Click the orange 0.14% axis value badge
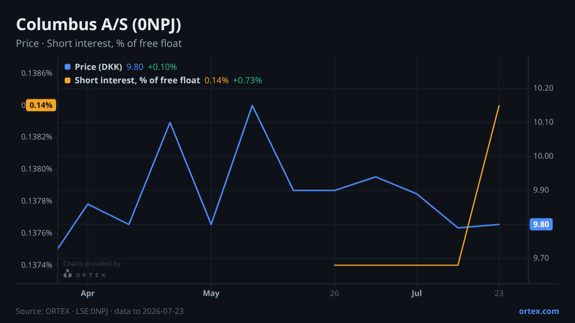The width and height of the screenshot is (575, 323). point(41,105)
